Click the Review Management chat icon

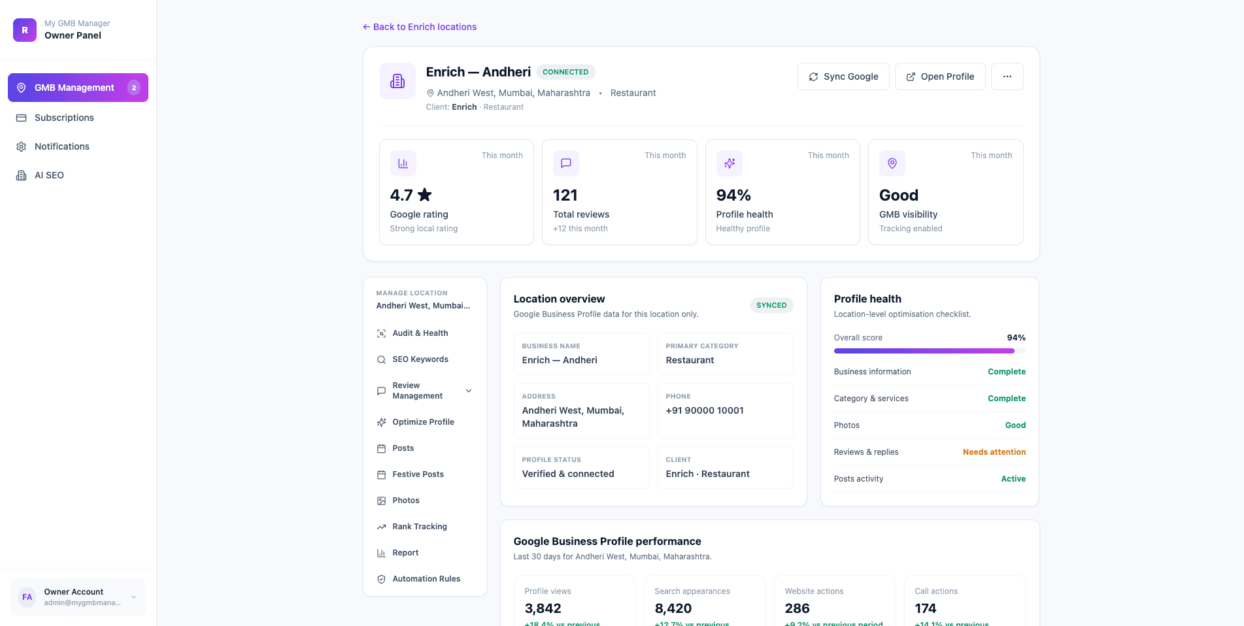click(x=381, y=391)
